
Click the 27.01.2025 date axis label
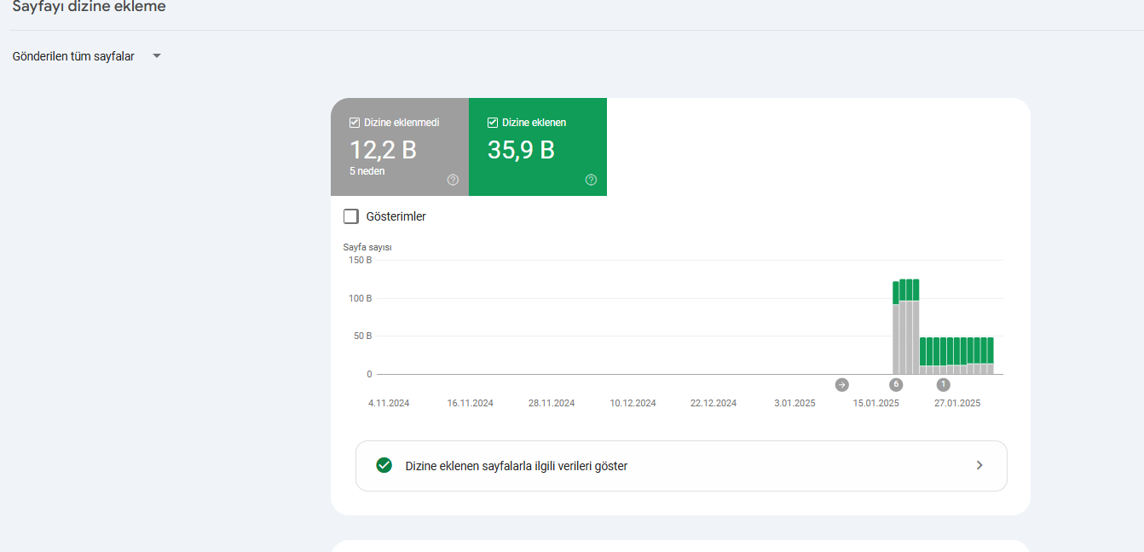click(x=957, y=403)
